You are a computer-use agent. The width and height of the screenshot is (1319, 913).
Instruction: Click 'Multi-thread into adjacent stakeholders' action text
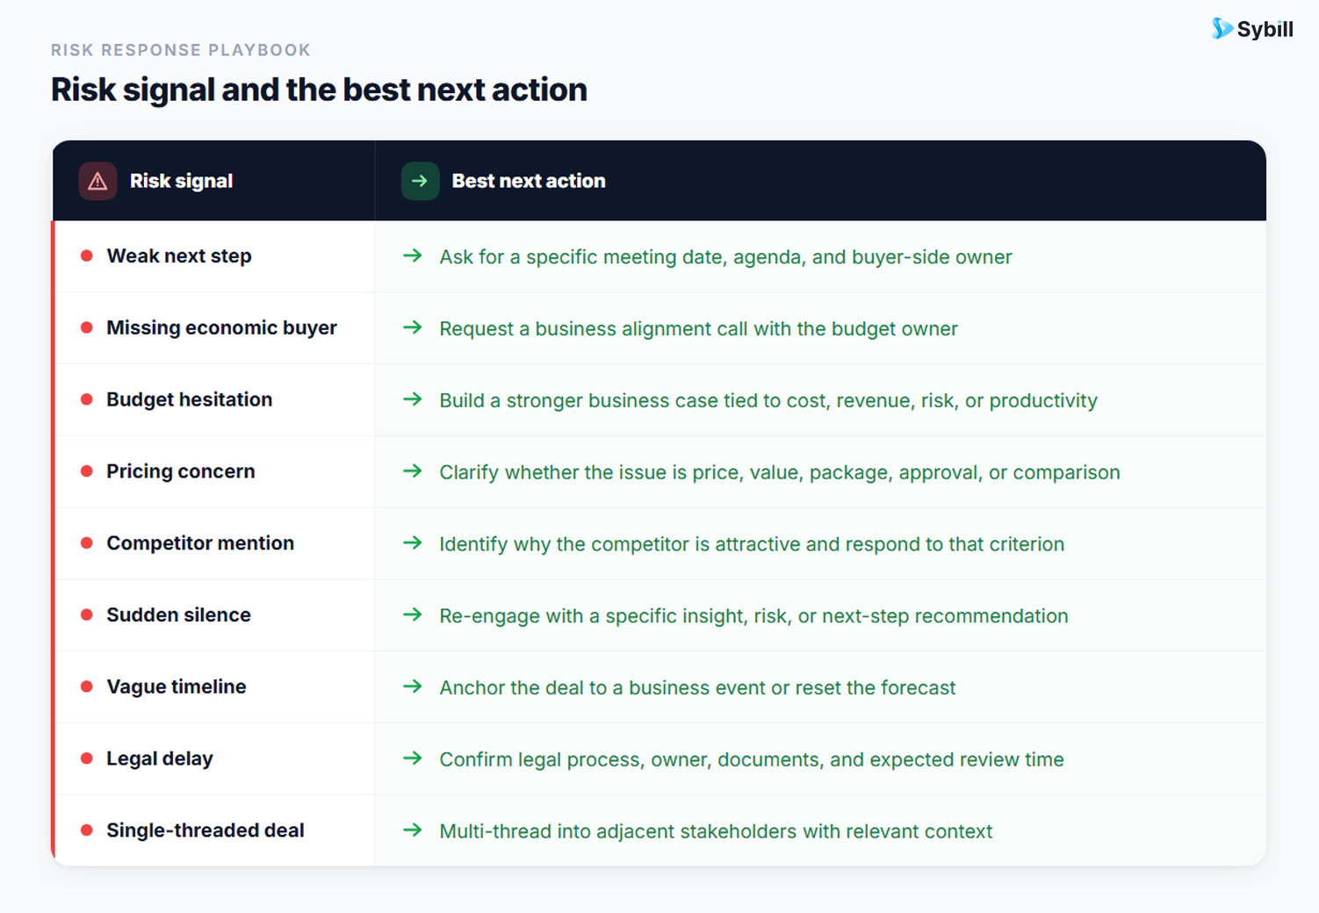pyautogui.click(x=716, y=831)
